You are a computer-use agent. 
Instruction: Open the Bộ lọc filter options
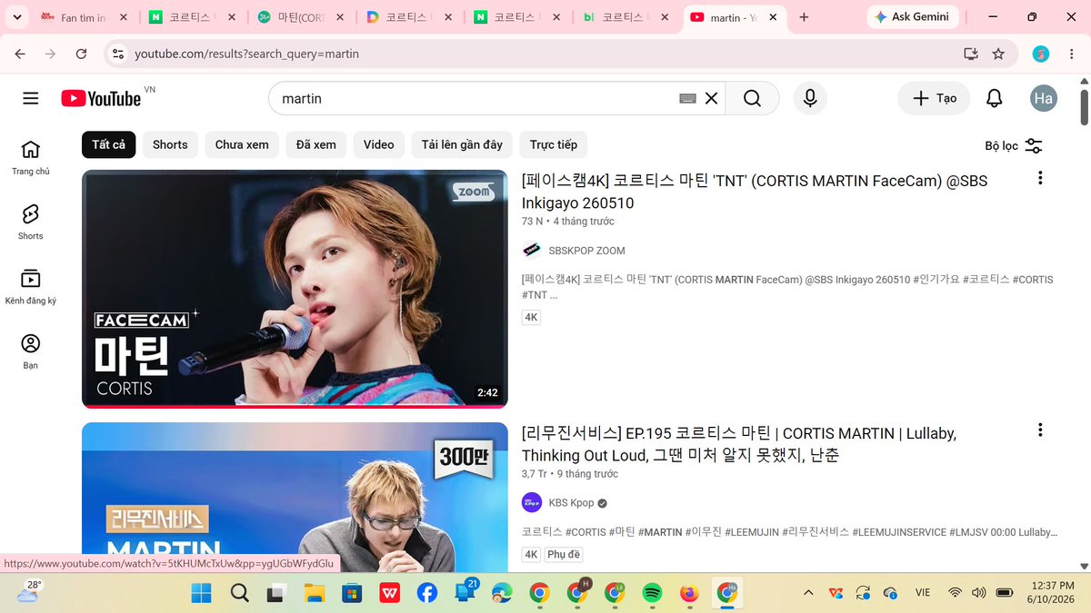tap(1014, 145)
